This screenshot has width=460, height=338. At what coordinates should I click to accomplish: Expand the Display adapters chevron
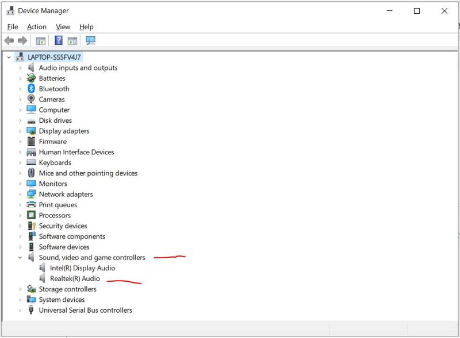[20, 131]
